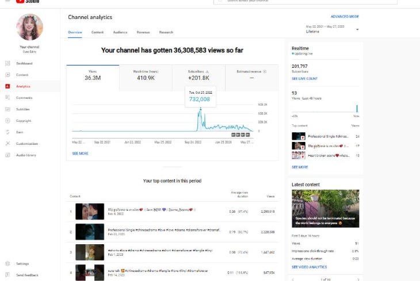Open Heart broken scene thumbnail in Realtime

tap(299, 155)
